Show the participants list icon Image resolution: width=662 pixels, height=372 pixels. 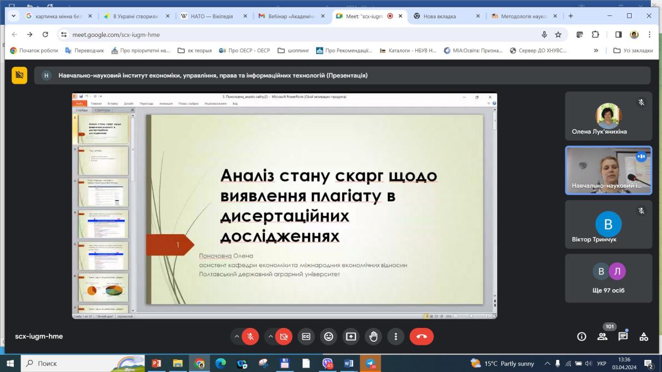tap(602, 336)
